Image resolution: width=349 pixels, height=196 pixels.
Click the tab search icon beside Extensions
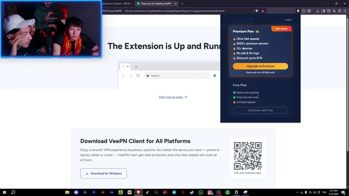[x=309, y=11]
